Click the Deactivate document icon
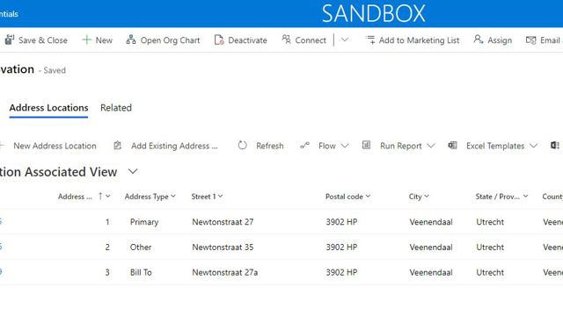563x316 pixels. tap(219, 39)
